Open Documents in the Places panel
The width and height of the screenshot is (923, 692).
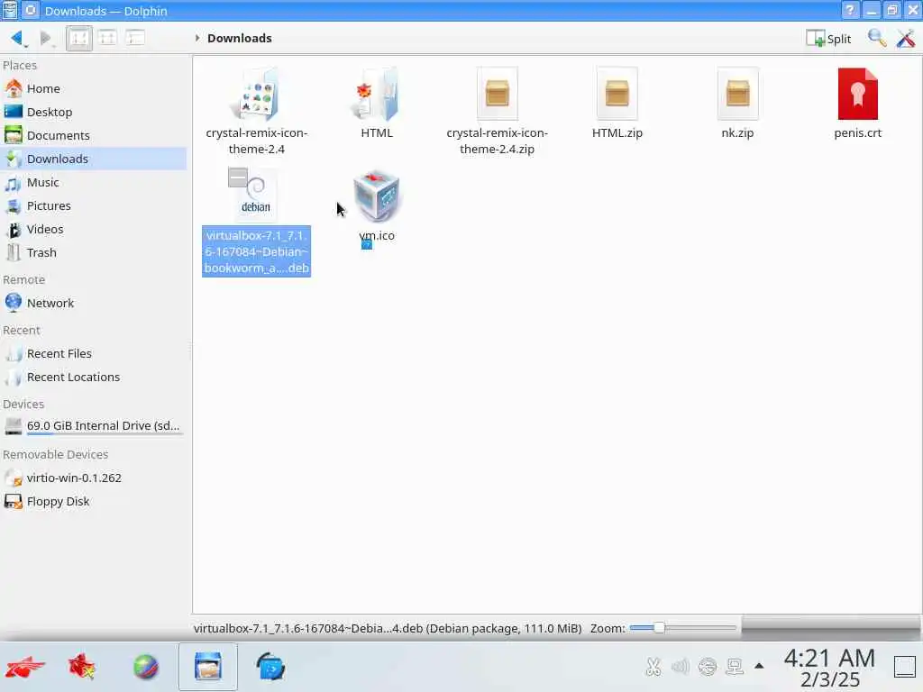point(94,135)
